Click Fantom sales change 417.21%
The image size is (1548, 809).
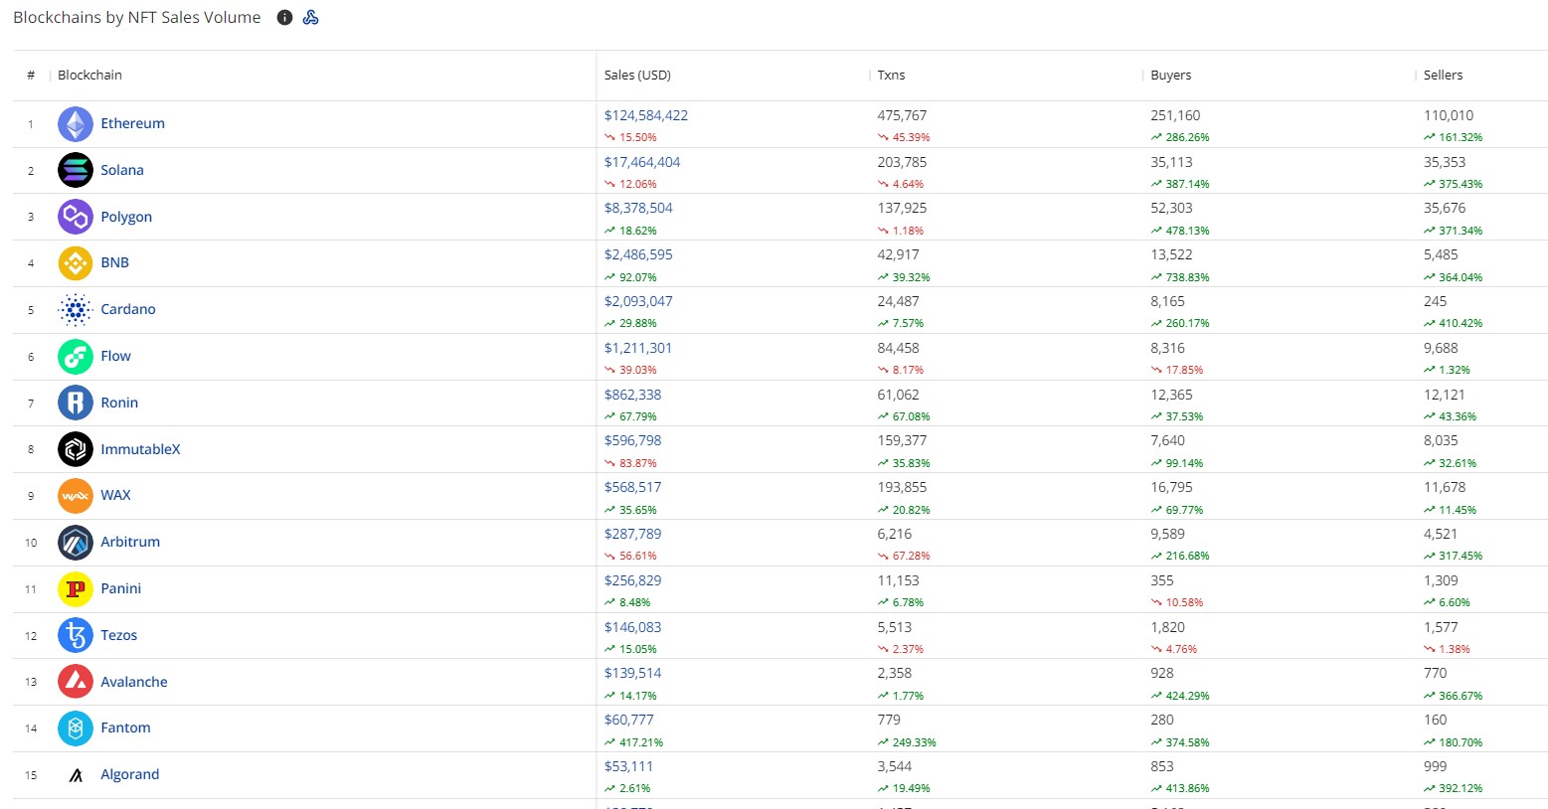tap(633, 742)
